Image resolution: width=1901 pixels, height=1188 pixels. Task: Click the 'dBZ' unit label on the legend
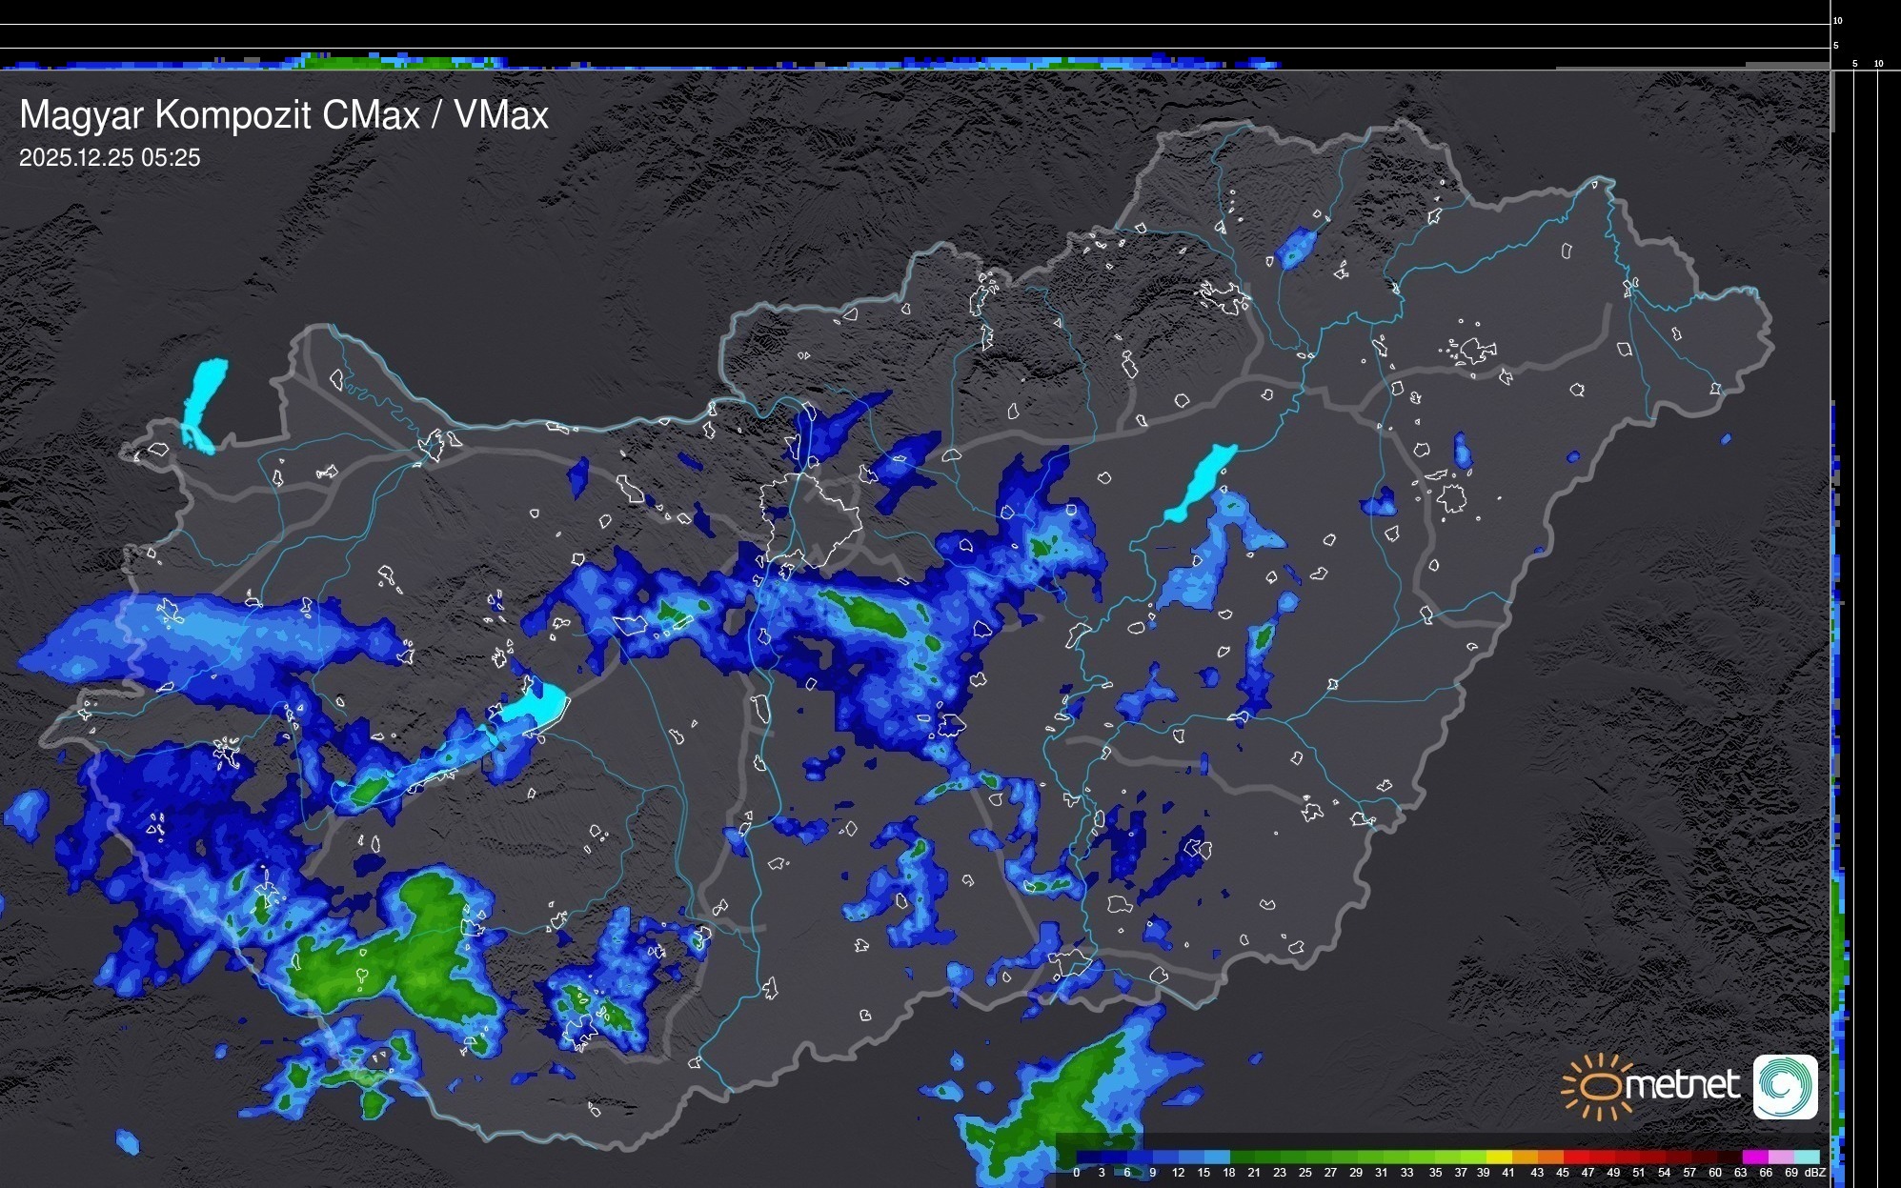coord(1815,1173)
